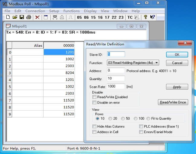Open the Display menu
The image size is (196, 154).
[90, 11]
